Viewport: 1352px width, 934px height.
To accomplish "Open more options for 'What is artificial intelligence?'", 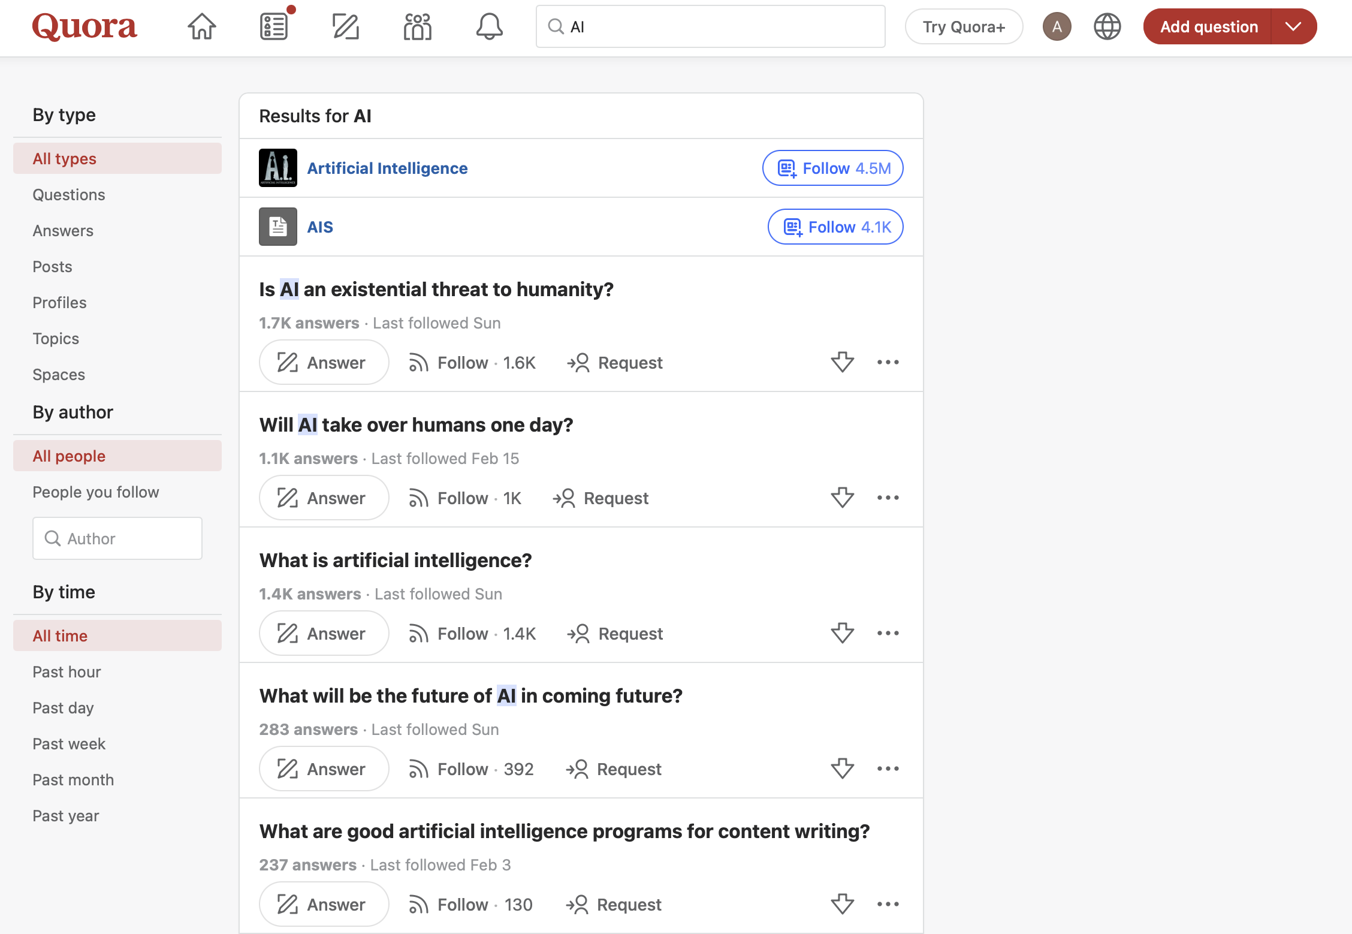I will [x=888, y=633].
